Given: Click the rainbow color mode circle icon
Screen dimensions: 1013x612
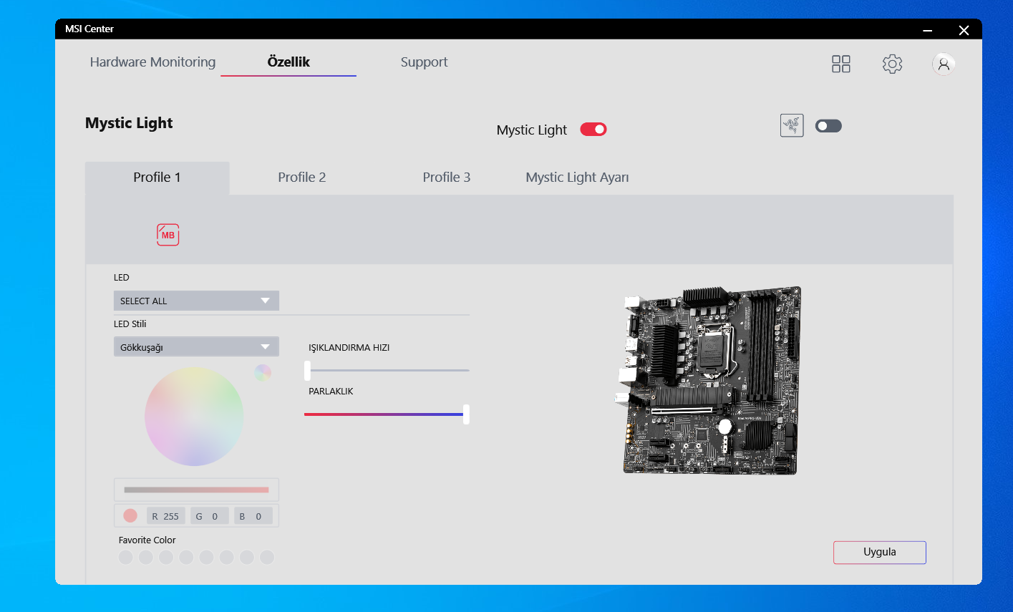Looking at the screenshot, I should coord(263,372).
